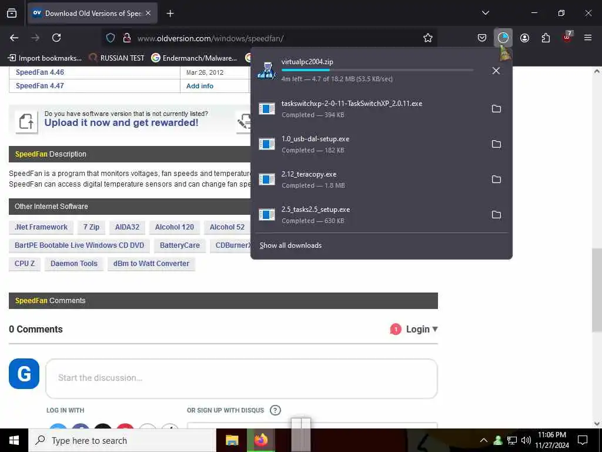Cancel the virtualpc2004.zip download
This screenshot has width=602, height=452.
click(x=496, y=71)
